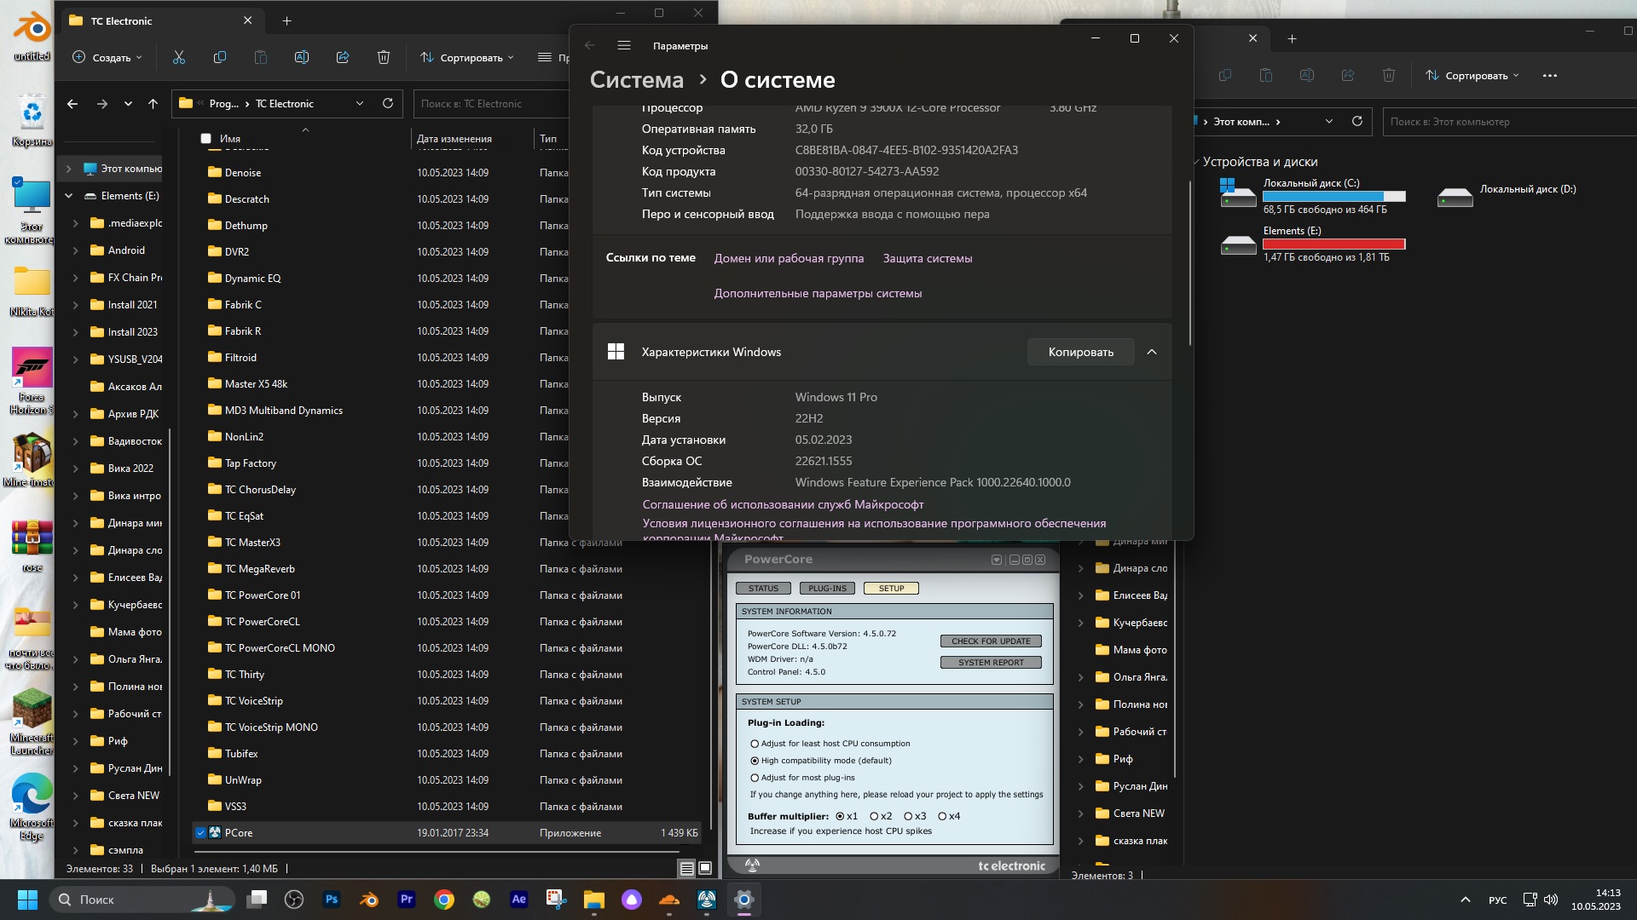Viewport: 1637px width, 920px height.
Task: Switch to large icons view in status bar
Action: point(705,868)
